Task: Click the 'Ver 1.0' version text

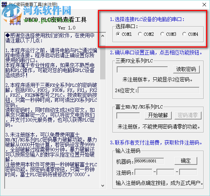Action: [x=67, y=28]
